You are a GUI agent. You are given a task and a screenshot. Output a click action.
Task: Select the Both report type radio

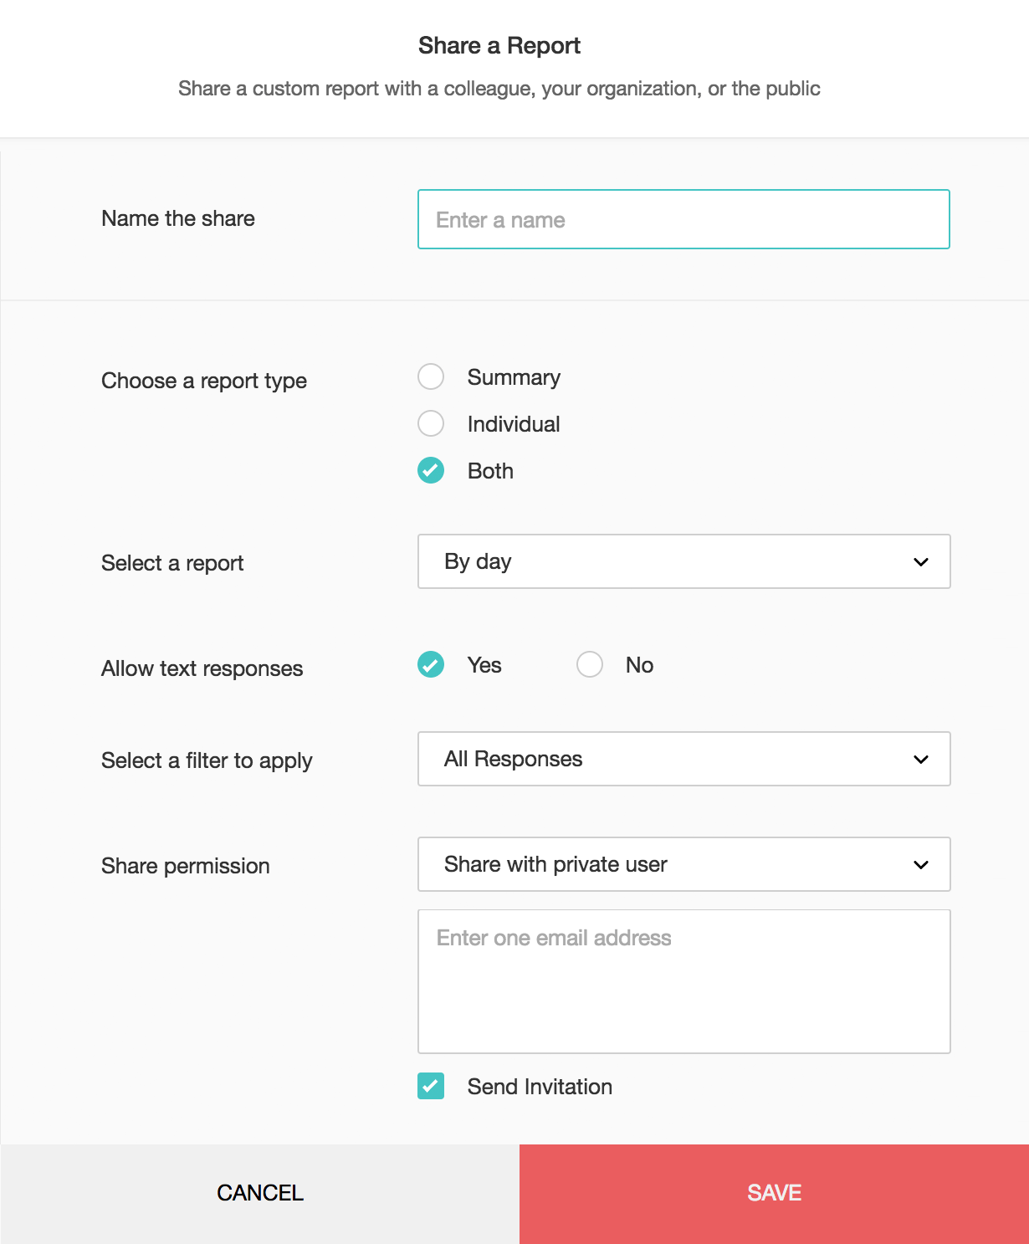click(431, 470)
